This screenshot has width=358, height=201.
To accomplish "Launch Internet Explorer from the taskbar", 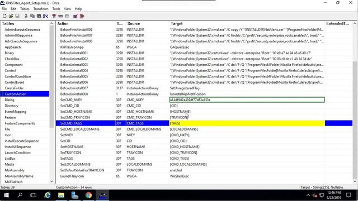I will pos(47,195).
